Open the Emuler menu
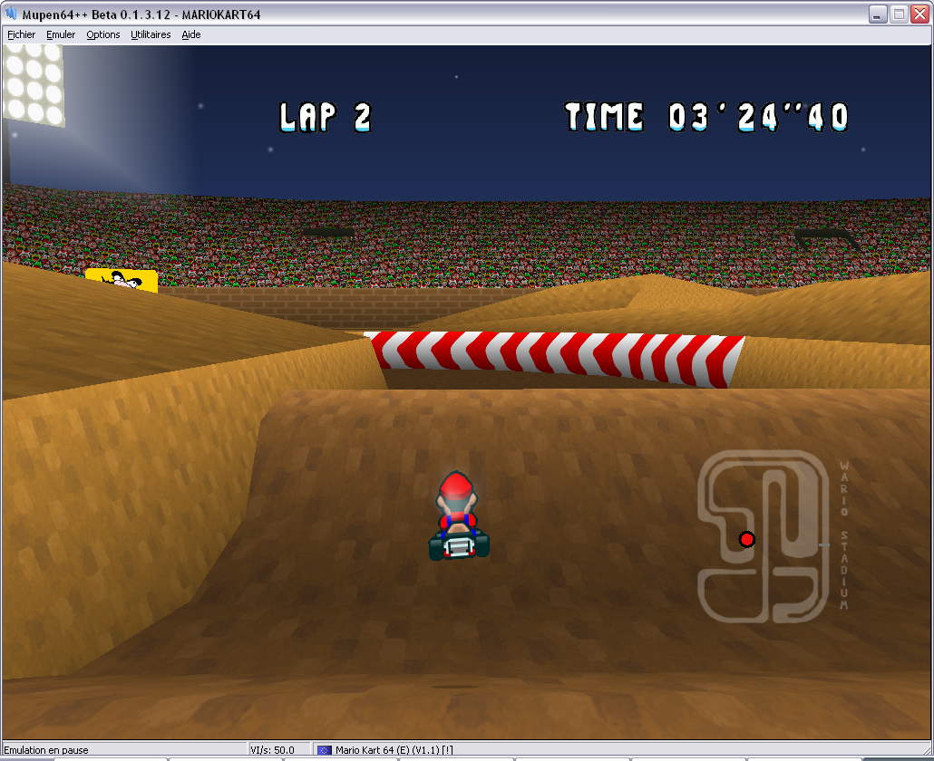The image size is (934, 761). point(61,34)
